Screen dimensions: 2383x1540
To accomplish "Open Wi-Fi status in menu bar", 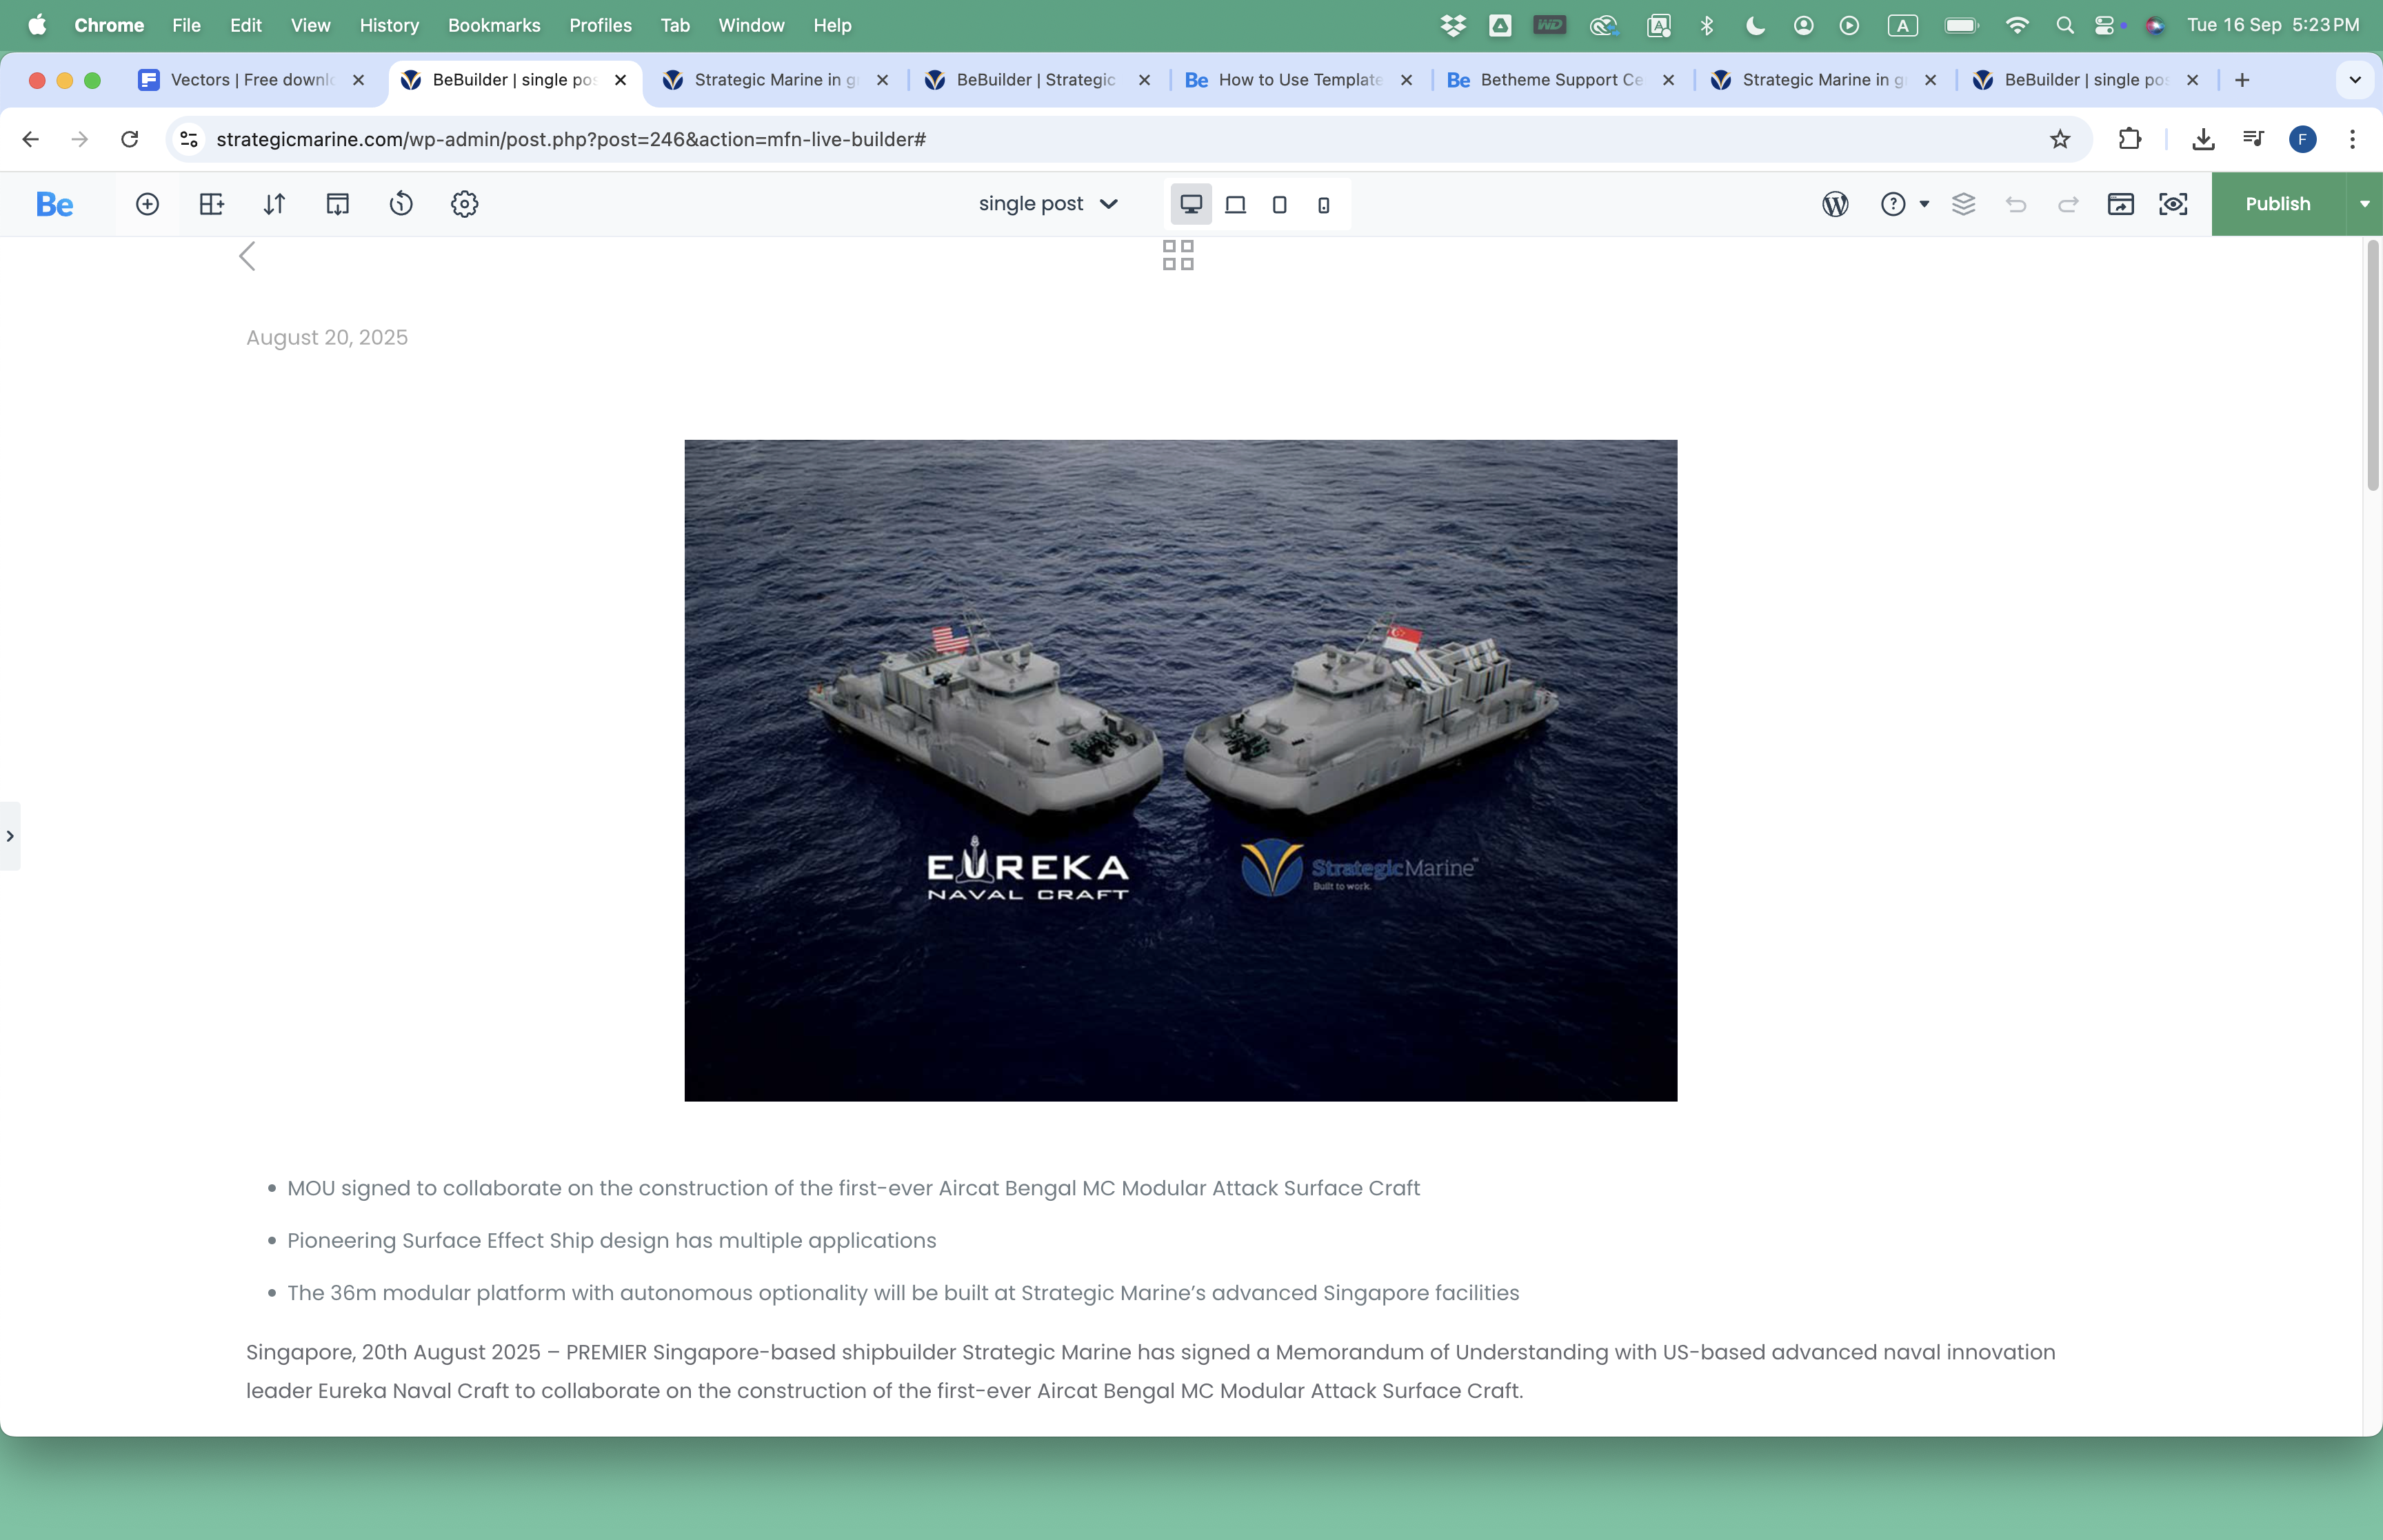I will (x=2017, y=25).
